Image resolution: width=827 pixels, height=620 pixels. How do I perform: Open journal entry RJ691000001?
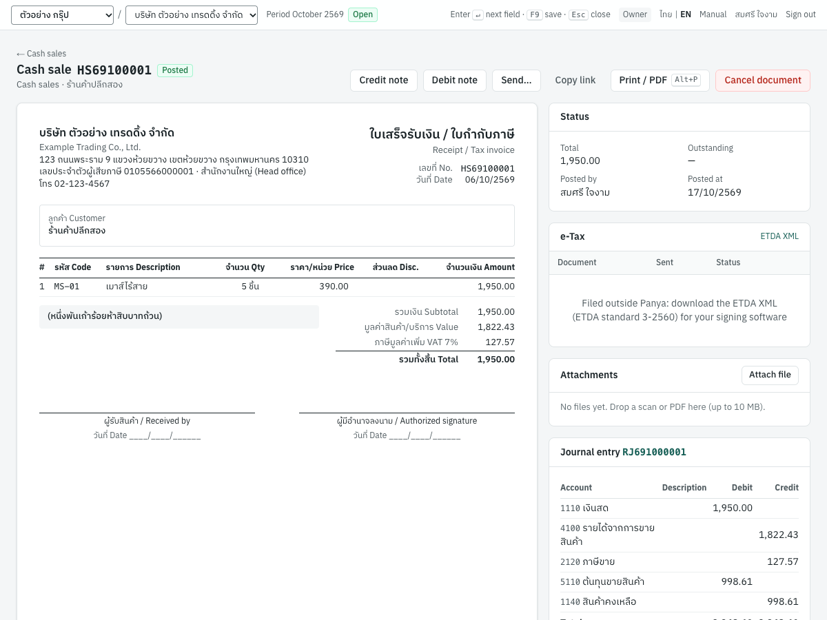coord(654,452)
